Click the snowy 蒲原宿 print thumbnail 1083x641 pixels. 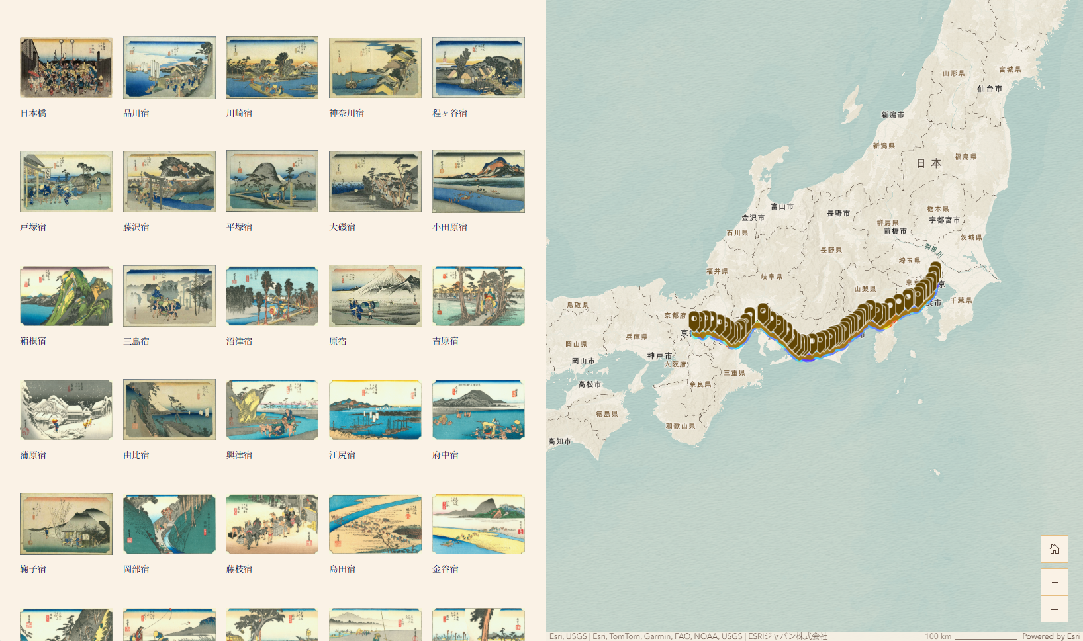pos(66,409)
